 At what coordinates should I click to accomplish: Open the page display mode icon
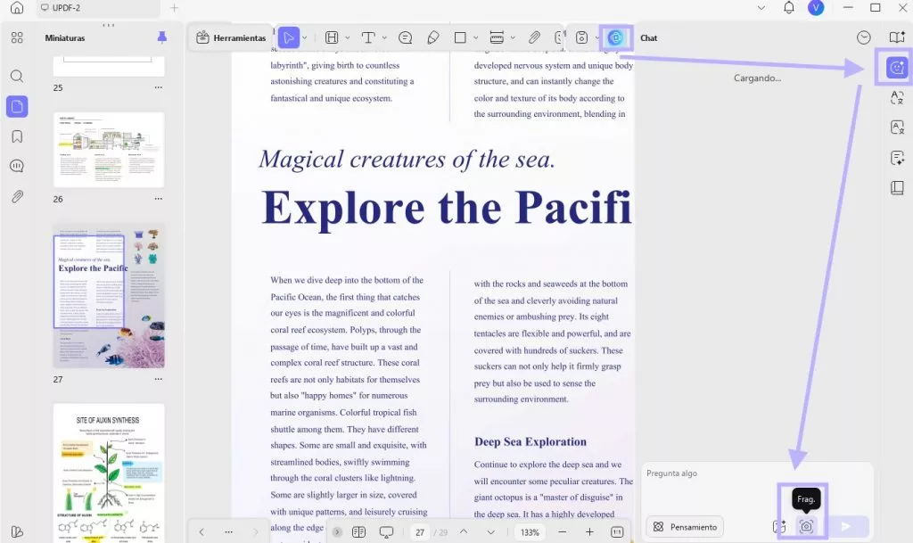pyautogui.click(x=358, y=532)
